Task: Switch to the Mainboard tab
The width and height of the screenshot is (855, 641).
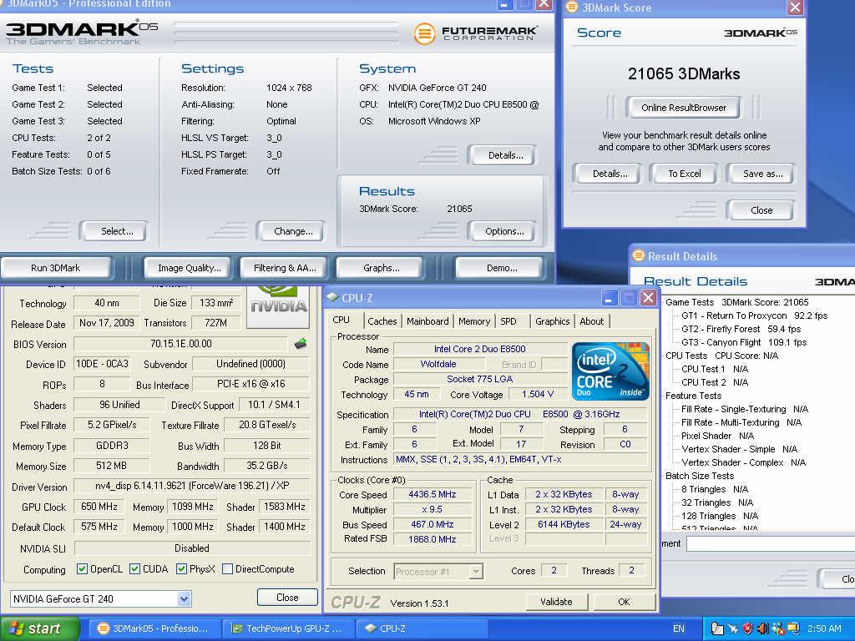Action: coord(427,321)
